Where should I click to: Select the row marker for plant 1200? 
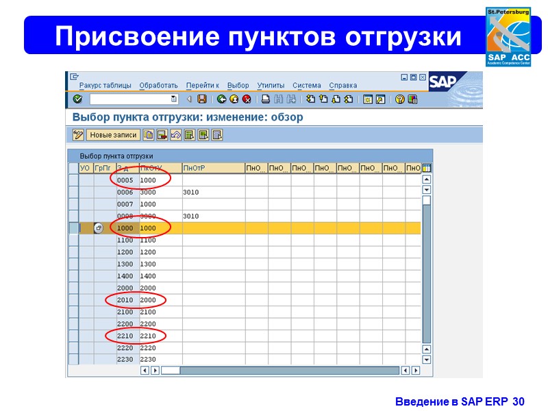coord(73,252)
